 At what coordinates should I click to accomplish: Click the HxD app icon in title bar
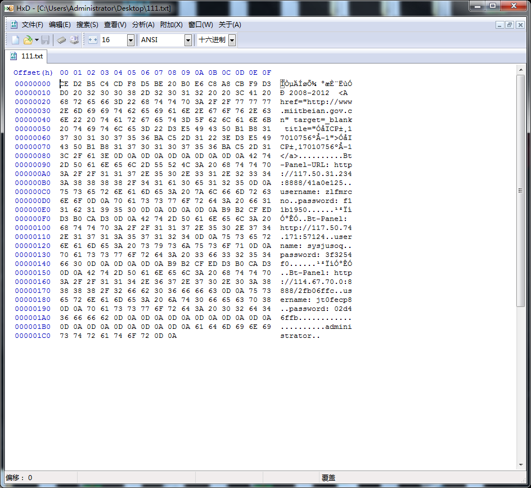point(9,8)
